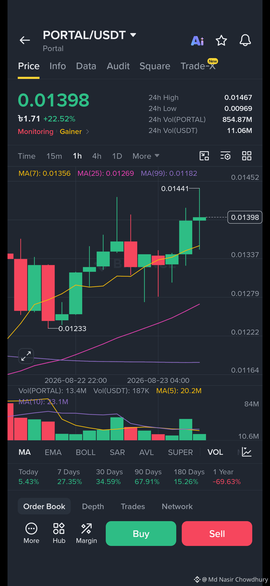Screen dimensions: 270x586
Task: Open the Hub icon
Action: [x=59, y=533]
